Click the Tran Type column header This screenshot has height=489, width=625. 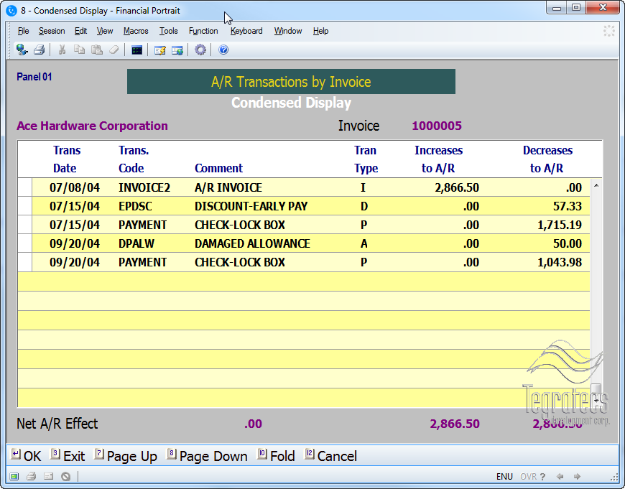tap(366, 159)
